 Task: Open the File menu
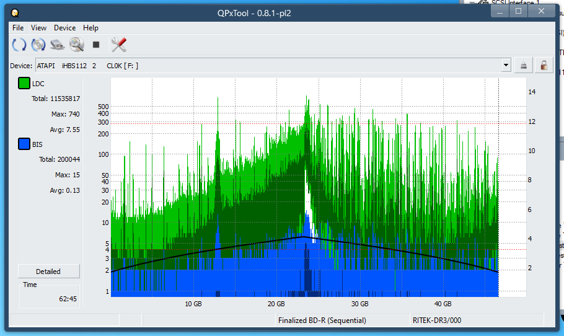coord(18,28)
